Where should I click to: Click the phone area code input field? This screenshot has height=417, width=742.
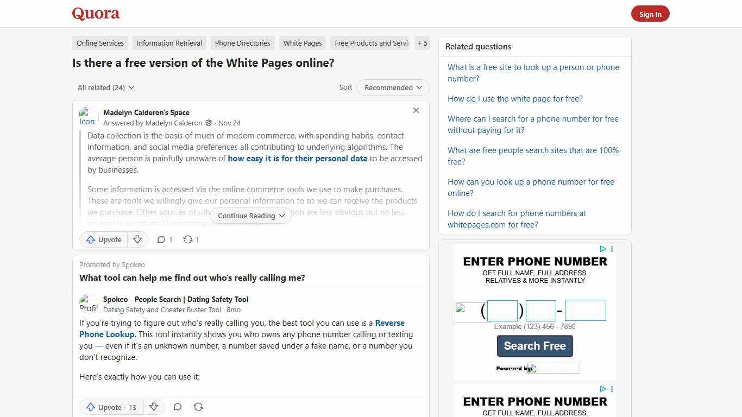click(x=502, y=310)
